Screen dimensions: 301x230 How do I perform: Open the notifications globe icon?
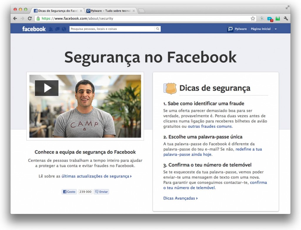tap(64, 29)
